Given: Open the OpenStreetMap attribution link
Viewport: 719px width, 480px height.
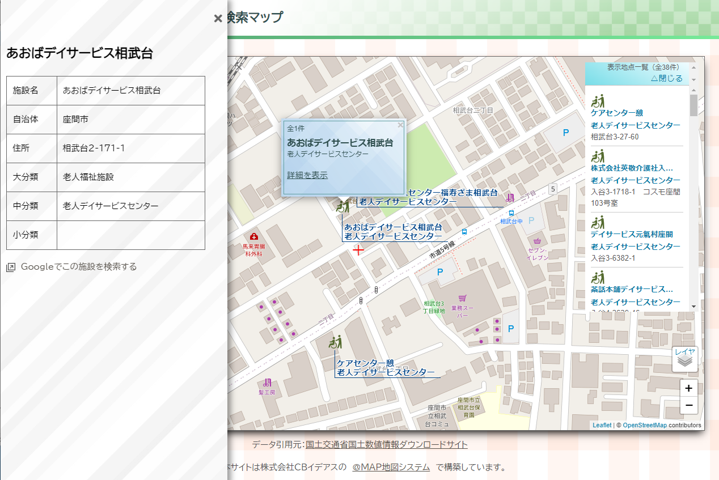Looking at the screenshot, I should pyautogui.click(x=644, y=425).
